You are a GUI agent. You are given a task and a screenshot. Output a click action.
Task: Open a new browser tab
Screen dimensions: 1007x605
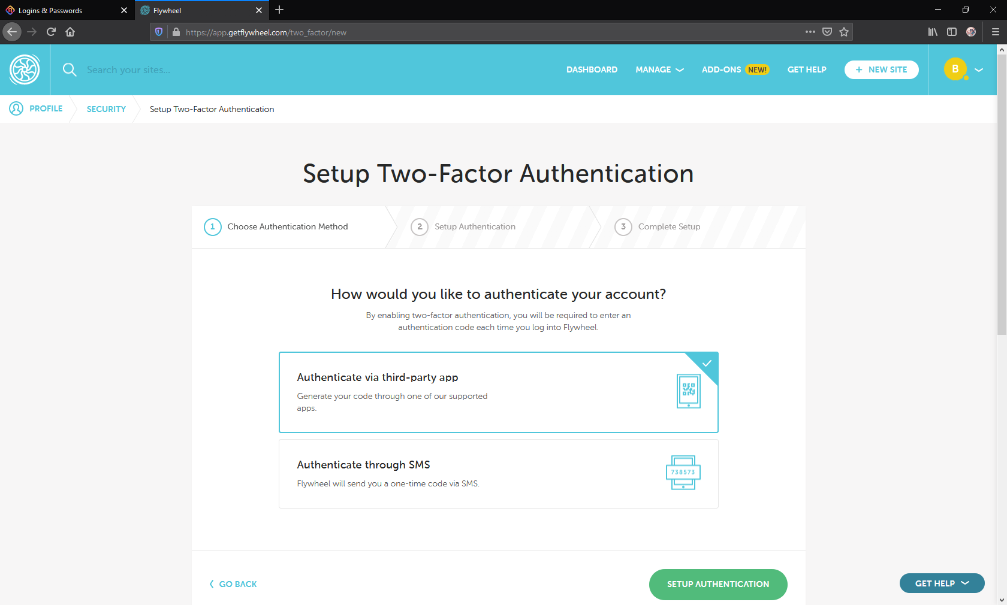(279, 10)
